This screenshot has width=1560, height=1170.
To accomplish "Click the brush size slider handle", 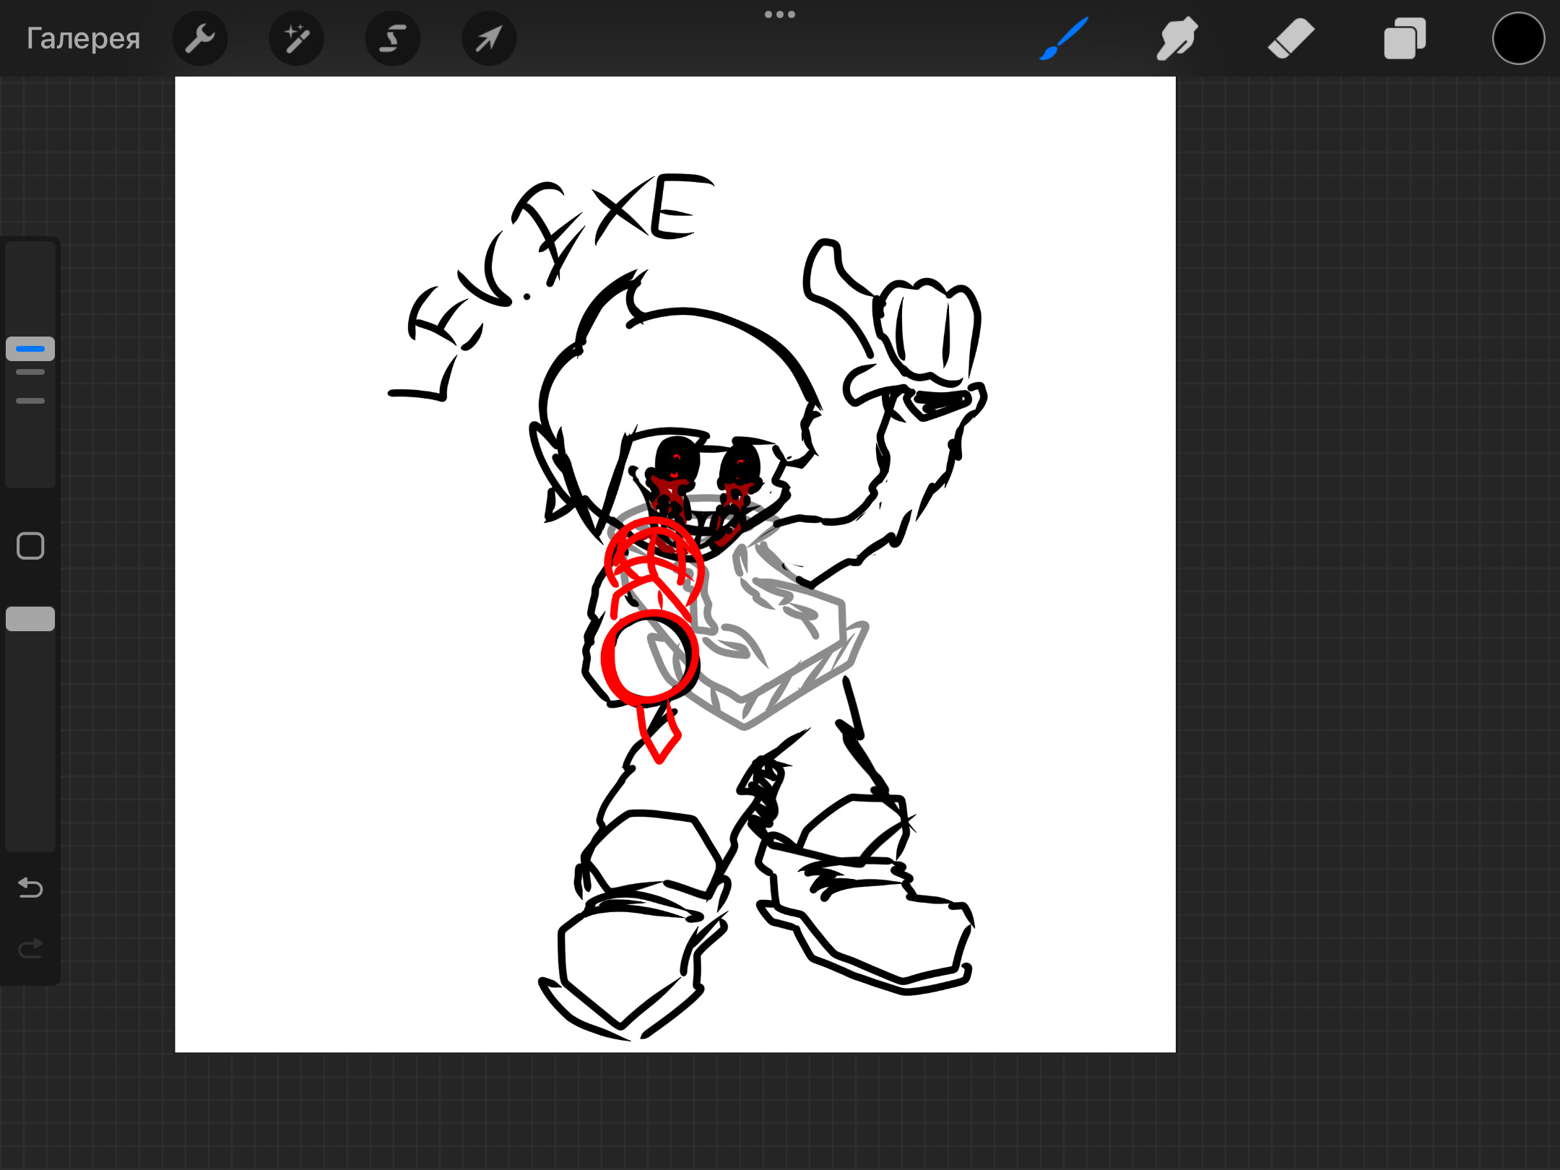I will [x=30, y=349].
